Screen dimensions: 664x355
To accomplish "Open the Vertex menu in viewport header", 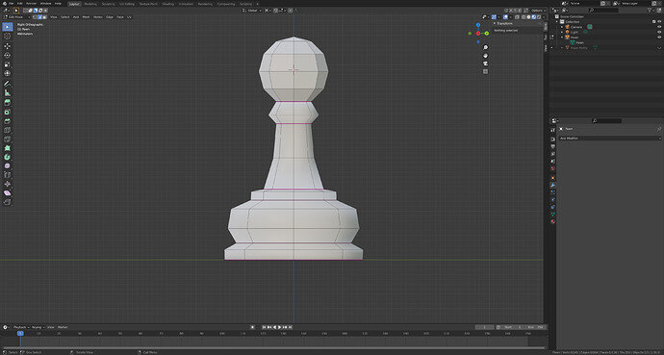I will [x=98, y=17].
